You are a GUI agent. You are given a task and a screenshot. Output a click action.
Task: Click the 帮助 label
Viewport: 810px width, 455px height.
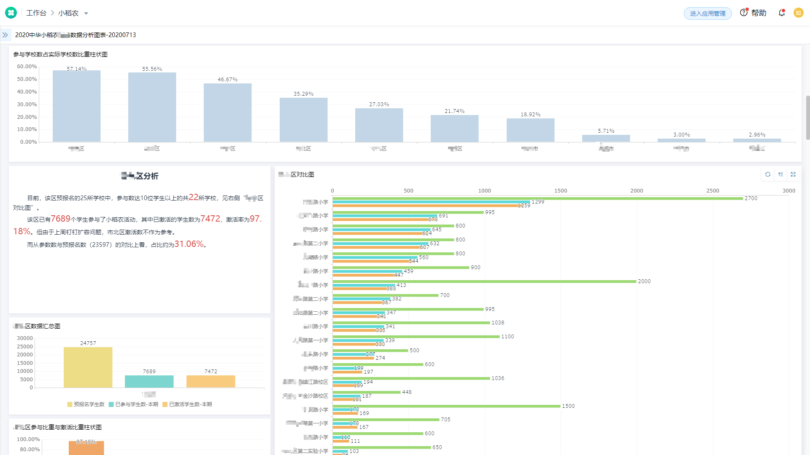pyautogui.click(x=759, y=13)
